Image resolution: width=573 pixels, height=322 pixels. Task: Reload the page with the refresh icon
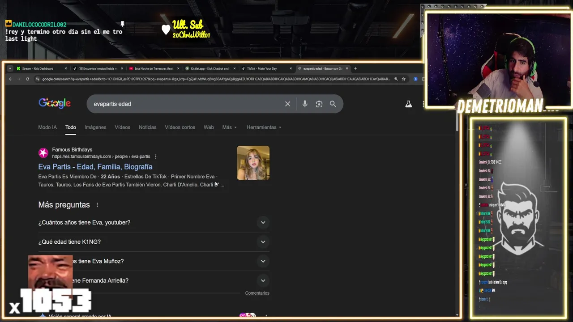(27, 79)
